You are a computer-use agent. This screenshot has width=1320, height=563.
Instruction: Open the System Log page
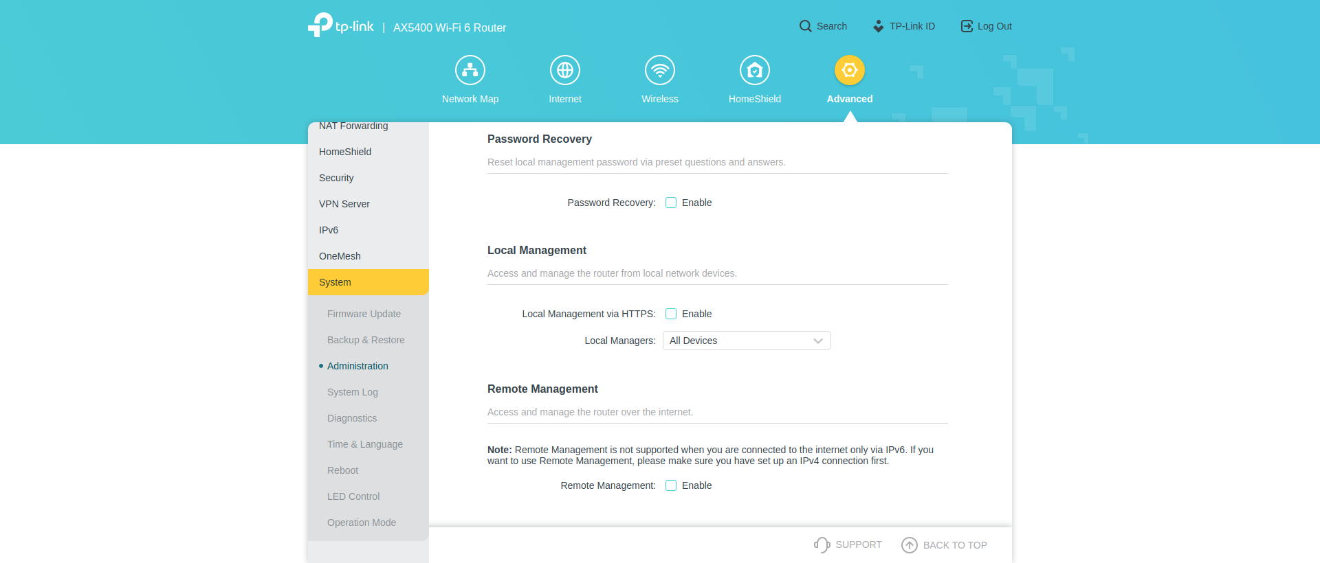tap(353, 392)
